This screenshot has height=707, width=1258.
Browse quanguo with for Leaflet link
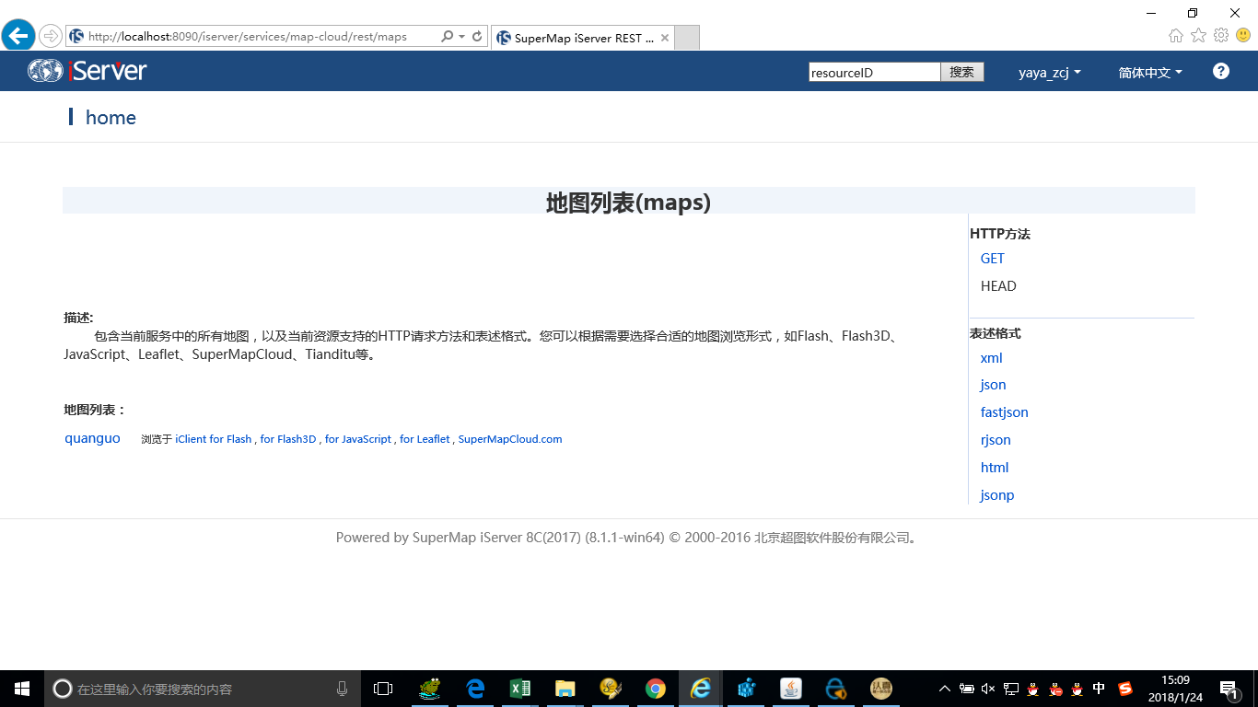coord(425,439)
